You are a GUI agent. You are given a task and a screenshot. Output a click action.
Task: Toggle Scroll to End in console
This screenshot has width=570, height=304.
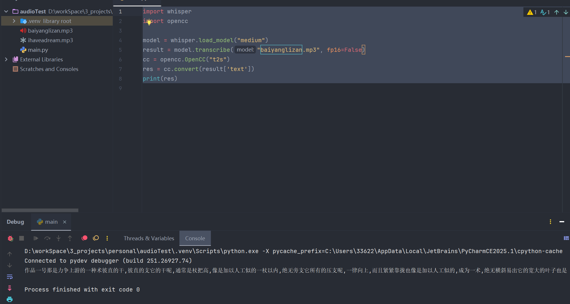[10, 288]
